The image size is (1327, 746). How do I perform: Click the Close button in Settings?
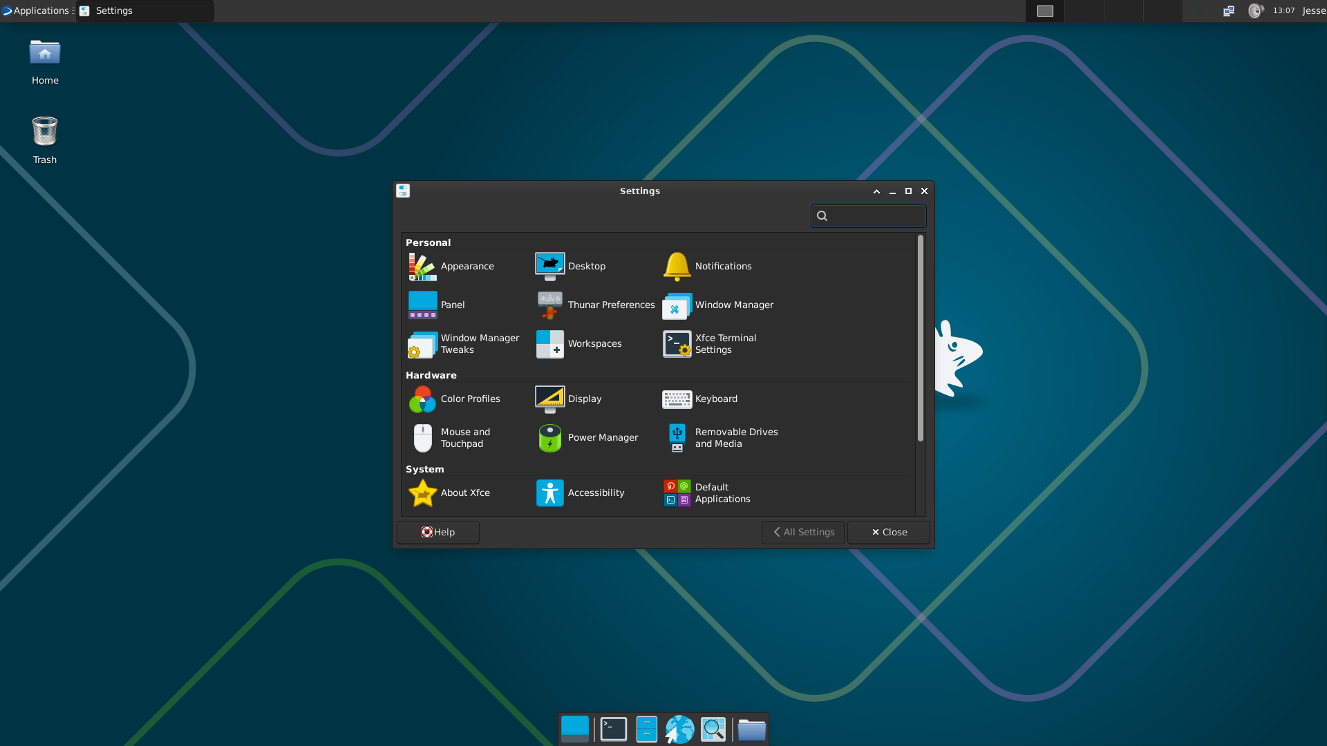tap(889, 533)
